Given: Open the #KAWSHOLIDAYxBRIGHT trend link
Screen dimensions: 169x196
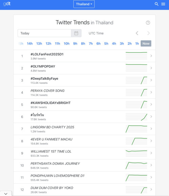Looking at the screenshot, I should click(x=50, y=103).
